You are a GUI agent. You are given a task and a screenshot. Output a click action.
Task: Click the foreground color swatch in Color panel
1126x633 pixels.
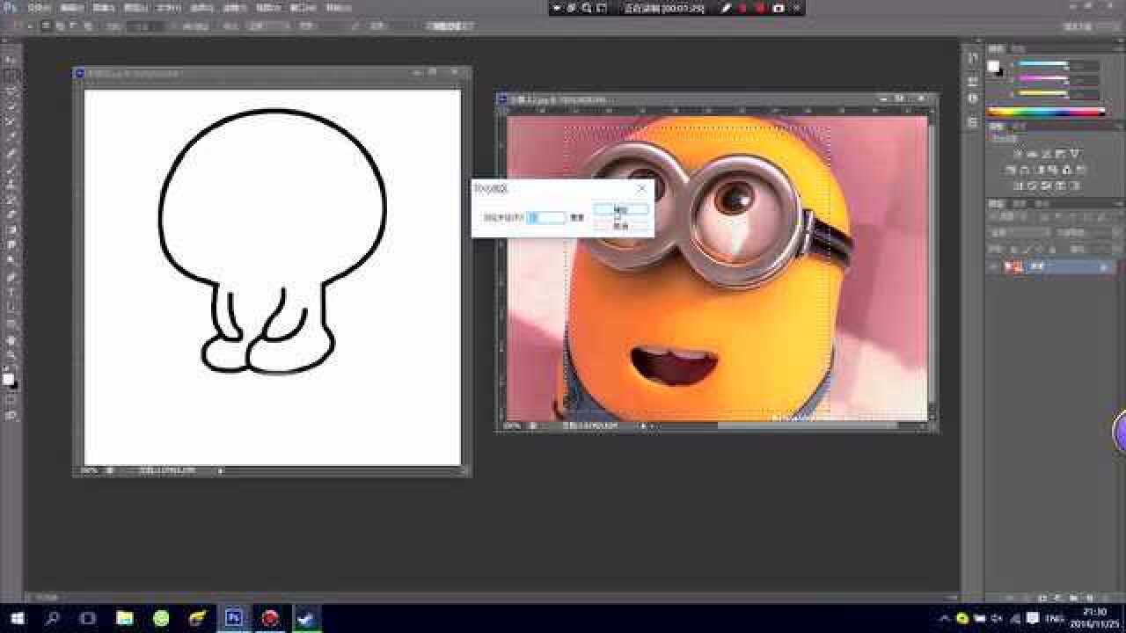pos(993,66)
